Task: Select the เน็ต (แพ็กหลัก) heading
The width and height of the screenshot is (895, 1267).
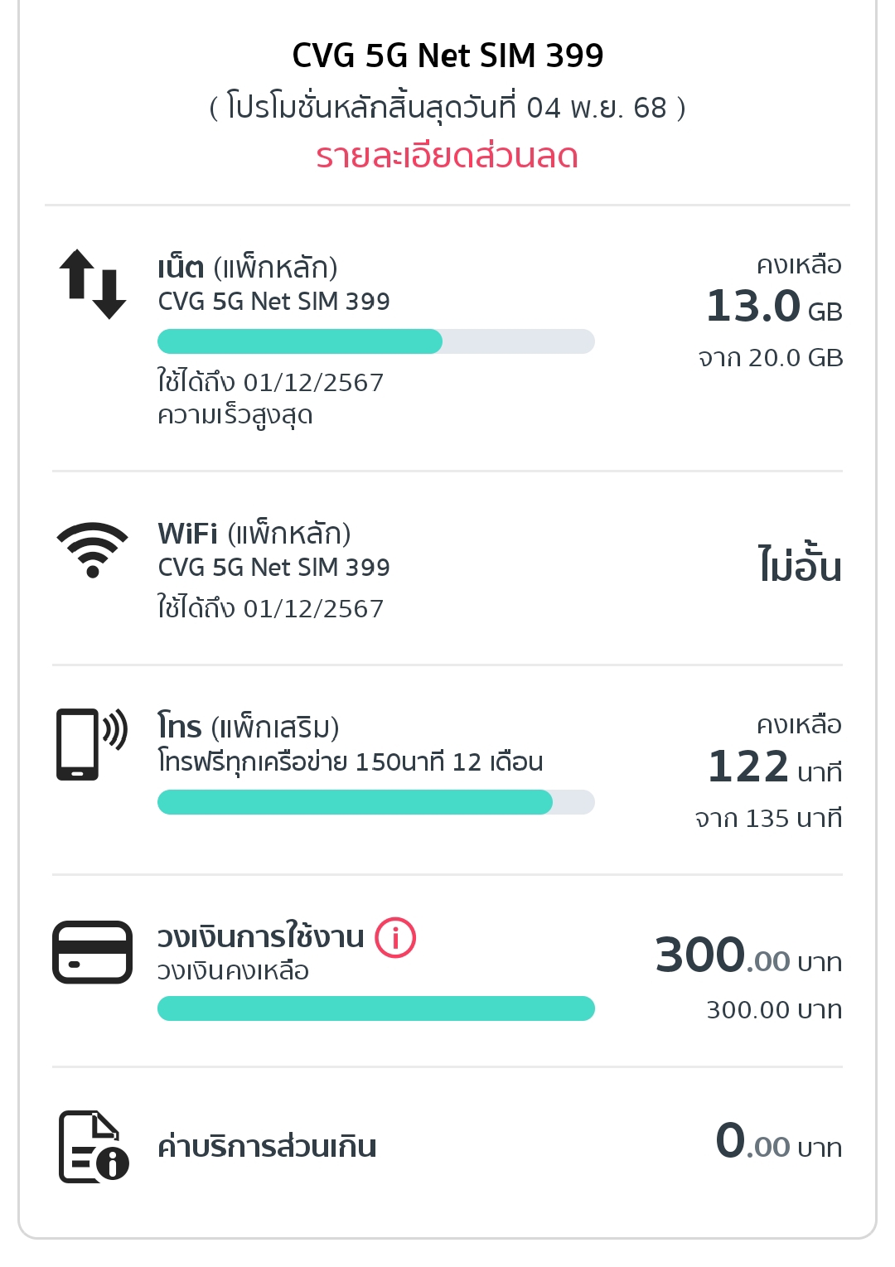Action: [248, 268]
